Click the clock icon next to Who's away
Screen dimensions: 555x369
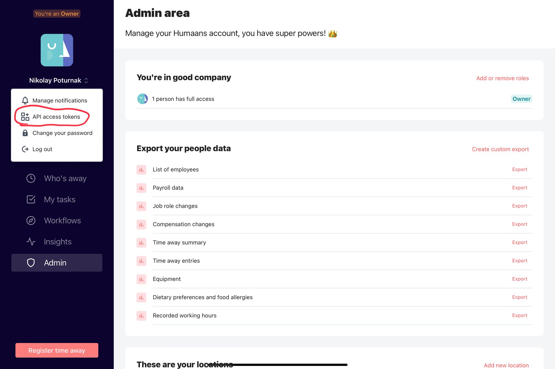pyautogui.click(x=31, y=178)
